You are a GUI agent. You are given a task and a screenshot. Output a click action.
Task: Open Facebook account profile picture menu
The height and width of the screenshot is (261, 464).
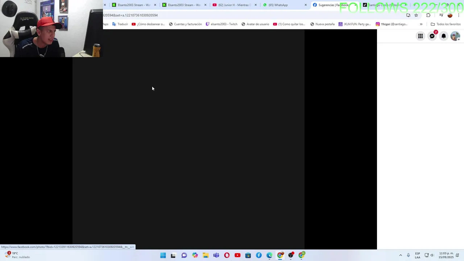(455, 36)
